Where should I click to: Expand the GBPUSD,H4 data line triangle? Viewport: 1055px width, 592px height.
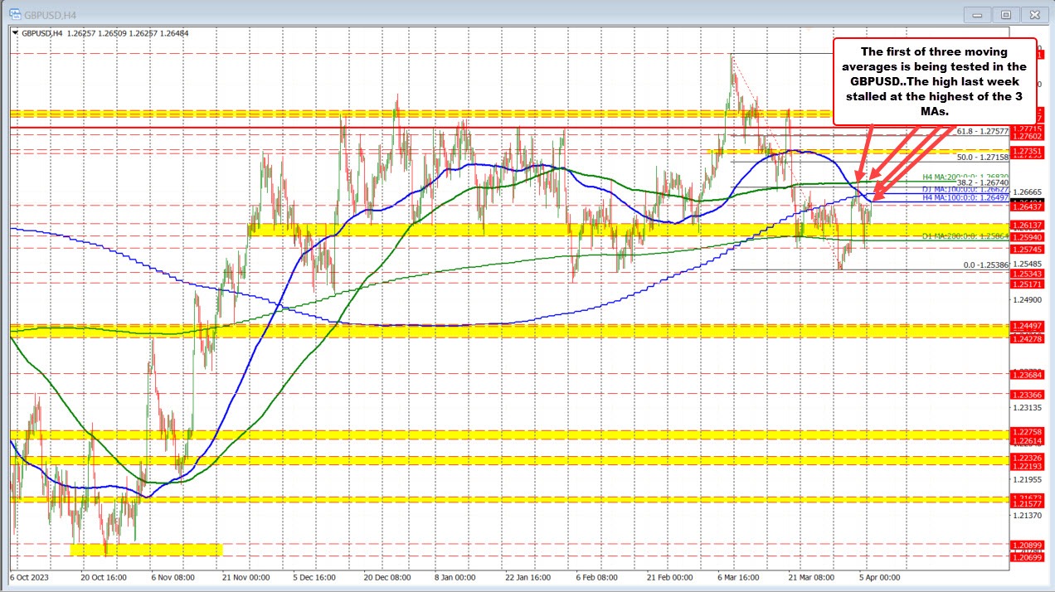pyautogui.click(x=16, y=34)
